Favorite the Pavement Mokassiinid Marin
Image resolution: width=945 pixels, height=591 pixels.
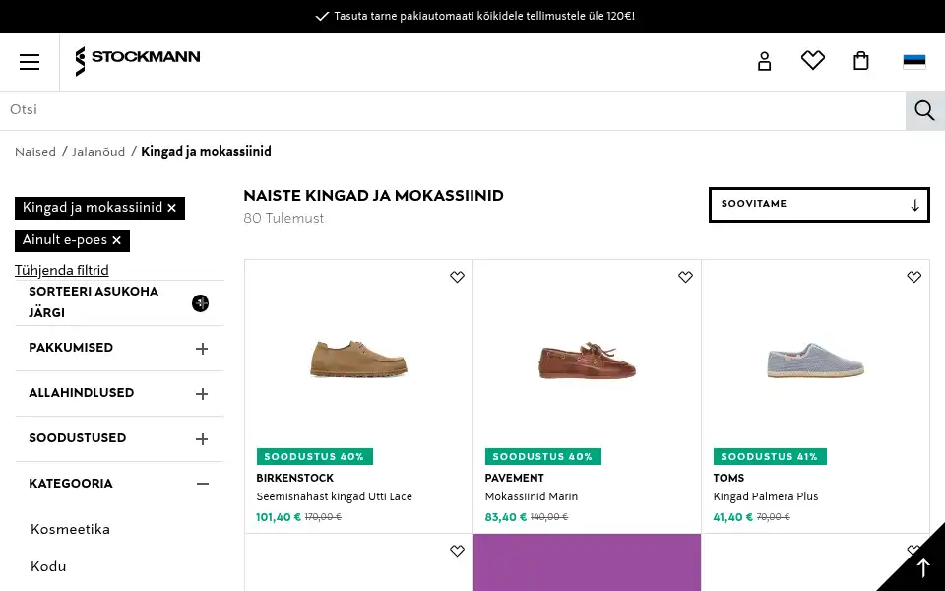pyautogui.click(x=685, y=277)
